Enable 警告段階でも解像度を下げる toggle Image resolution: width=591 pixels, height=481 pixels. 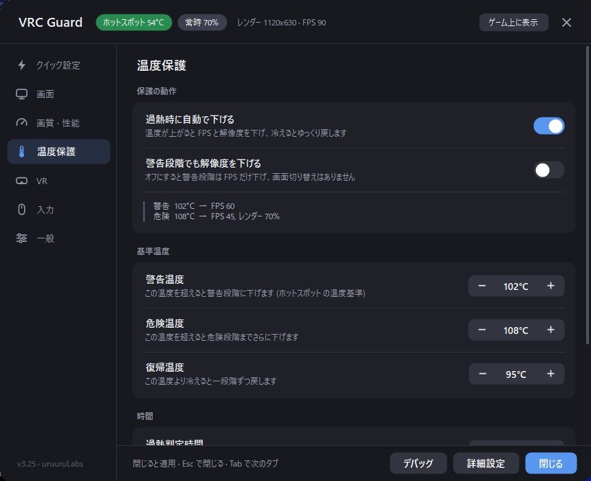(549, 170)
